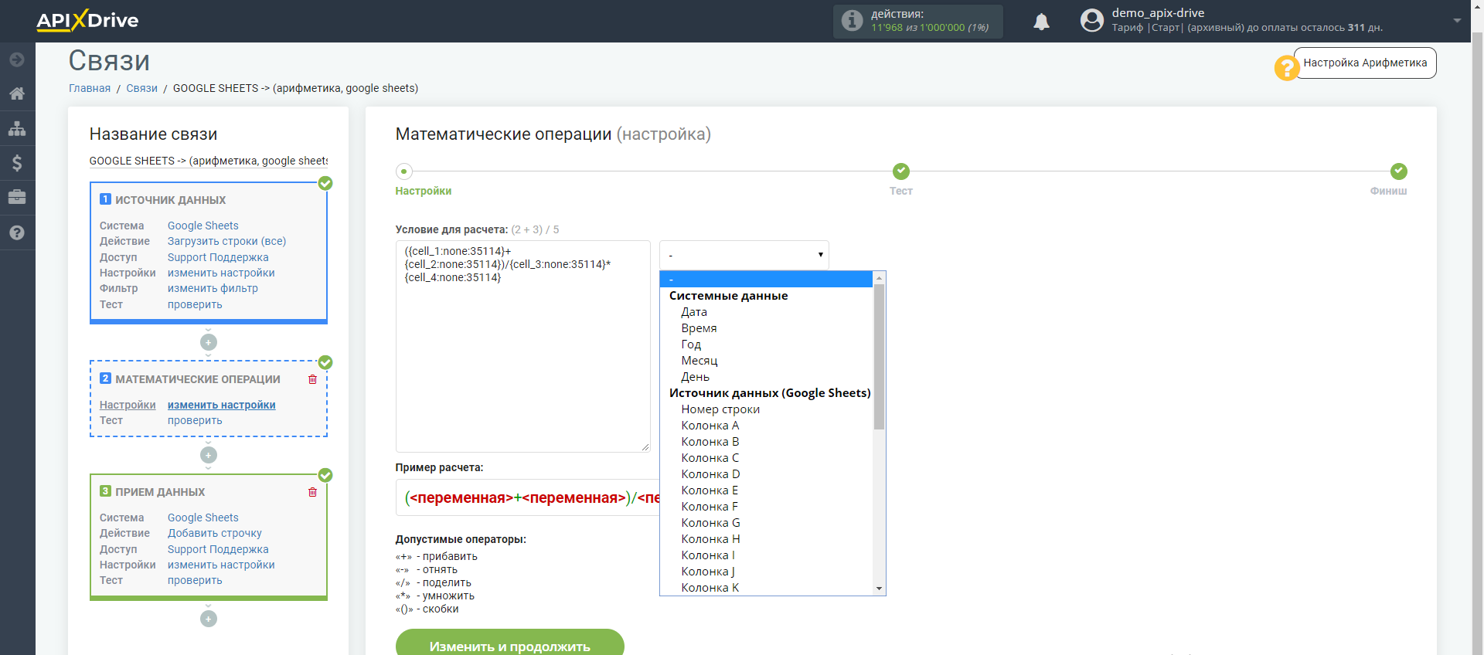Click the connection name input field
The height and width of the screenshot is (655, 1484).
point(209,161)
